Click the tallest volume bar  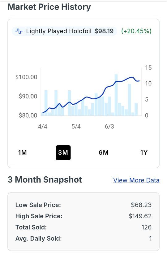[116, 95]
